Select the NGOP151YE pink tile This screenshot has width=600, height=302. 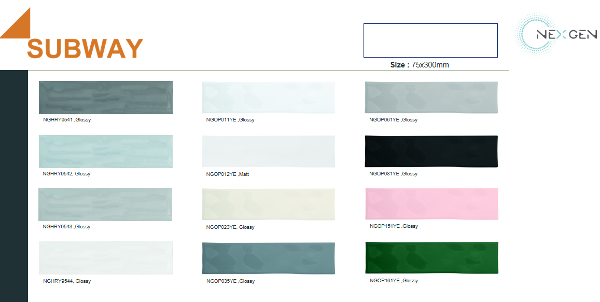pyautogui.click(x=431, y=204)
